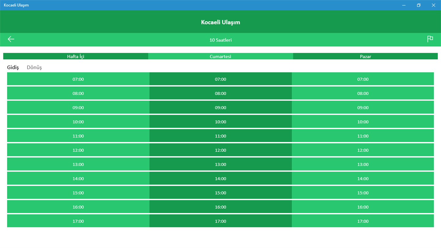The image size is (441, 248).
Task: Click 15:00 in the Hafta İçi column
Action: click(x=78, y=193)
